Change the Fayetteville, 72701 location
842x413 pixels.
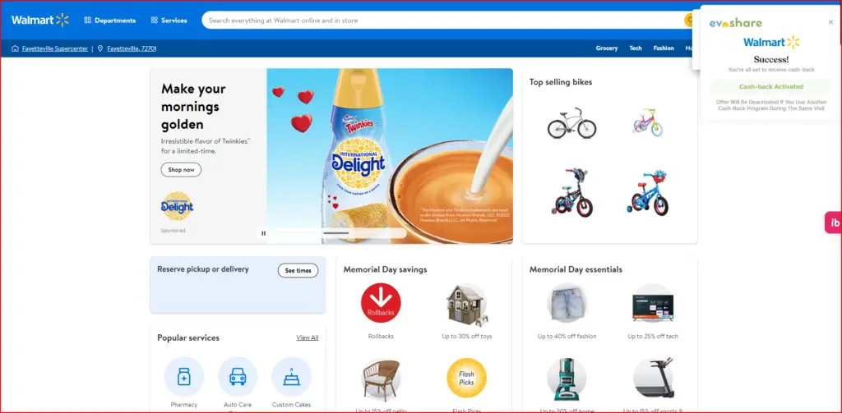click(127, 48)
